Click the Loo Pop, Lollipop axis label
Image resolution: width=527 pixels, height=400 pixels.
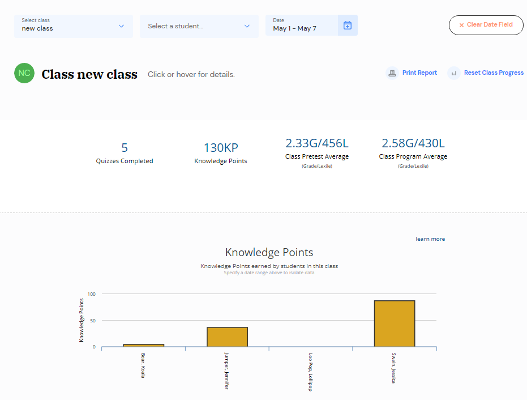tap(310, 372)
